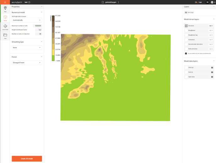
Task: Open the language globe menu
Action: coord(212,2)
